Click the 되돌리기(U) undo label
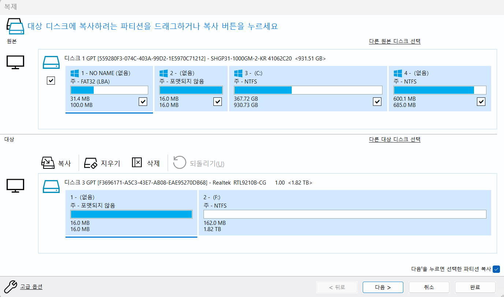 click(207, 164)
